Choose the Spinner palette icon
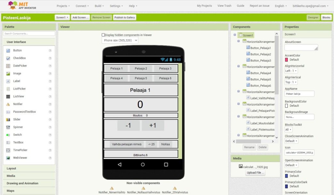Screen dimensions: 334x195 (8, 127)
